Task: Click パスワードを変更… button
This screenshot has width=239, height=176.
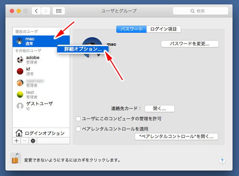Action: [x=190, y=44]
